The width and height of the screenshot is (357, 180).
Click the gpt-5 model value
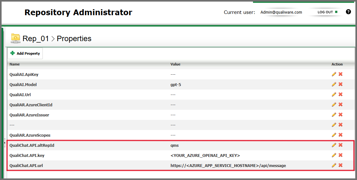[x=176, y=84]
